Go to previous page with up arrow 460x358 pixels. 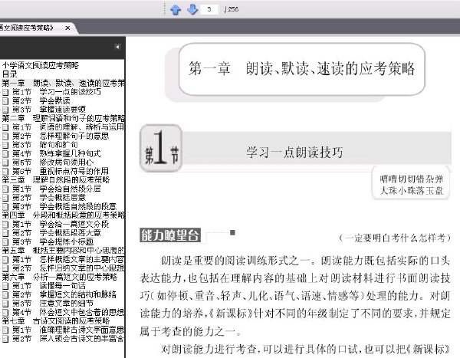pyautogui.click(x=176, y=10)
